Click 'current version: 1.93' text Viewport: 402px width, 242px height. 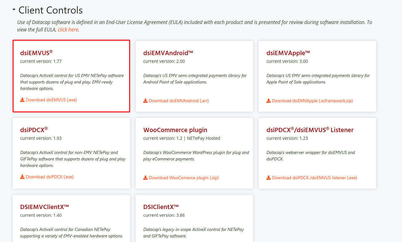click(x=41, y=138)
